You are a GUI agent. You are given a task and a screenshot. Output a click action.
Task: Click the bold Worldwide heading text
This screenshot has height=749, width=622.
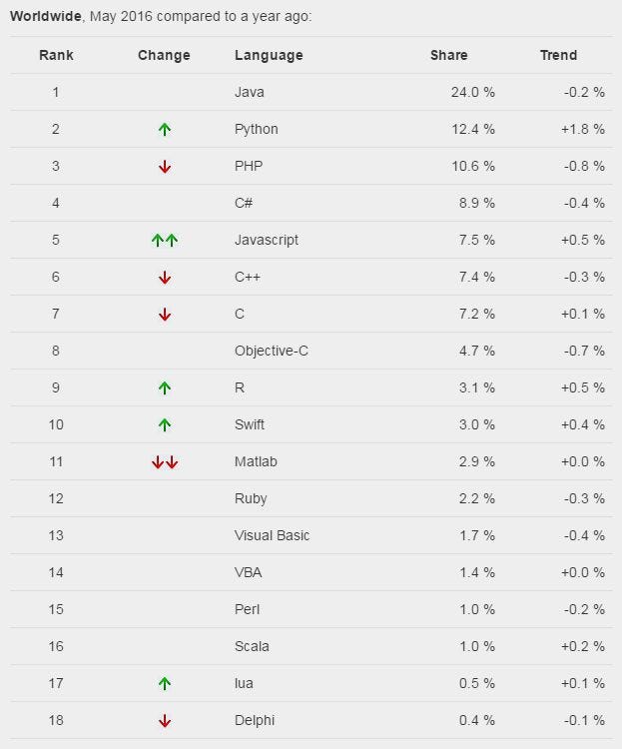(x=45, y=16)
